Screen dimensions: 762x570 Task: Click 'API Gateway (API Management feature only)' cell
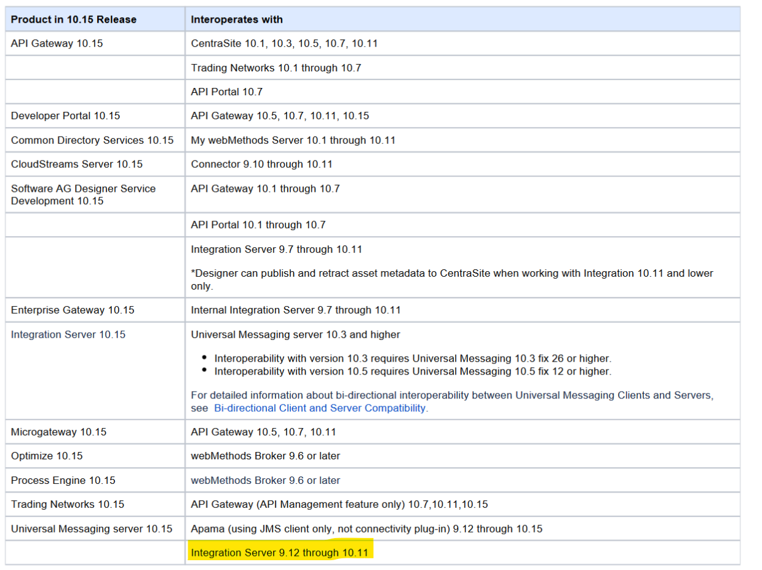click(462, 504)
